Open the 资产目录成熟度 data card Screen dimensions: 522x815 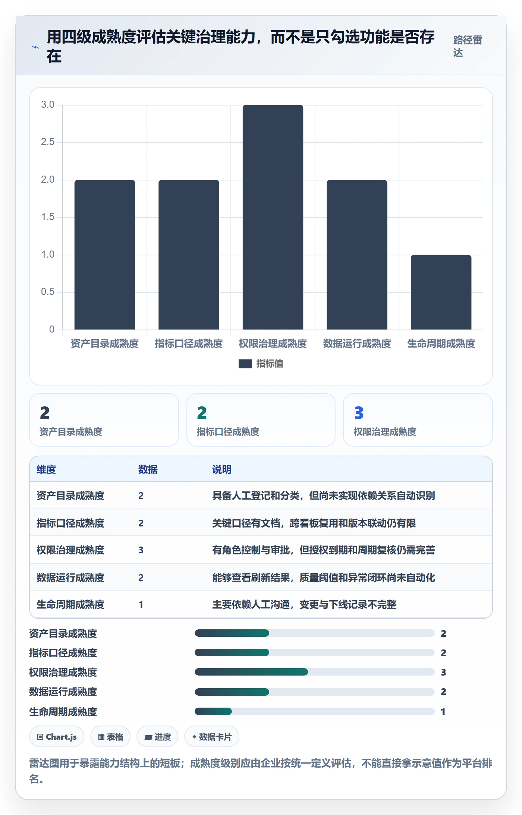pyautogui.click(x=104, y=420)
